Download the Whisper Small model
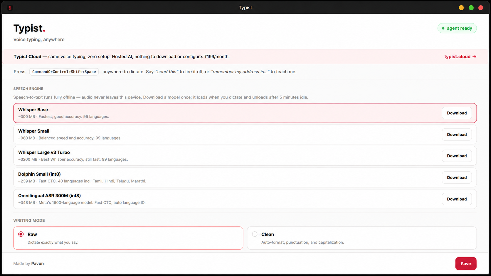The height and width of the screenshot is (276, 491). (x=457, y=134)
